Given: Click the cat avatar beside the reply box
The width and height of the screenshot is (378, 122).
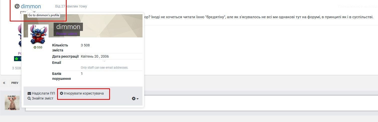Looking at the screenshot, I should (x=12, y=103).
